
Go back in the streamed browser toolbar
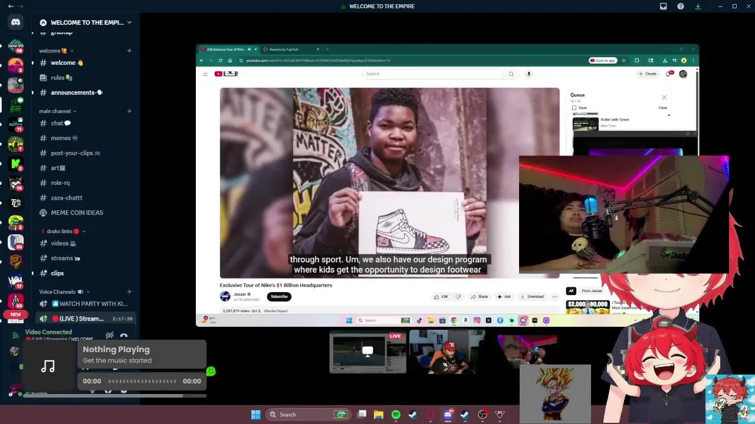pos(202,61)
